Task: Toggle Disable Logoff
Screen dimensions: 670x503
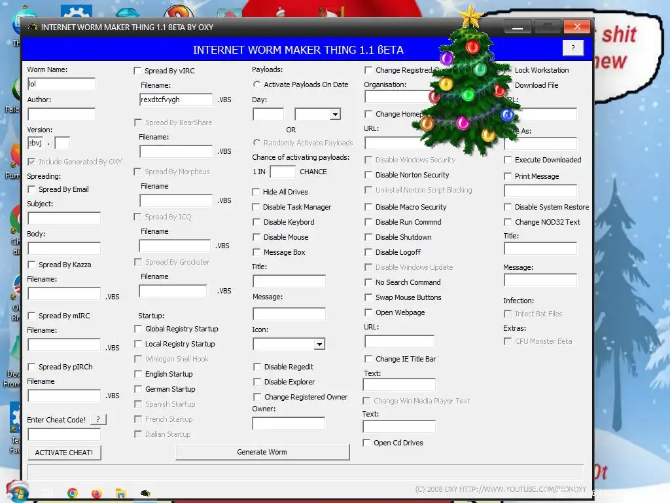Action: (368, 252)
